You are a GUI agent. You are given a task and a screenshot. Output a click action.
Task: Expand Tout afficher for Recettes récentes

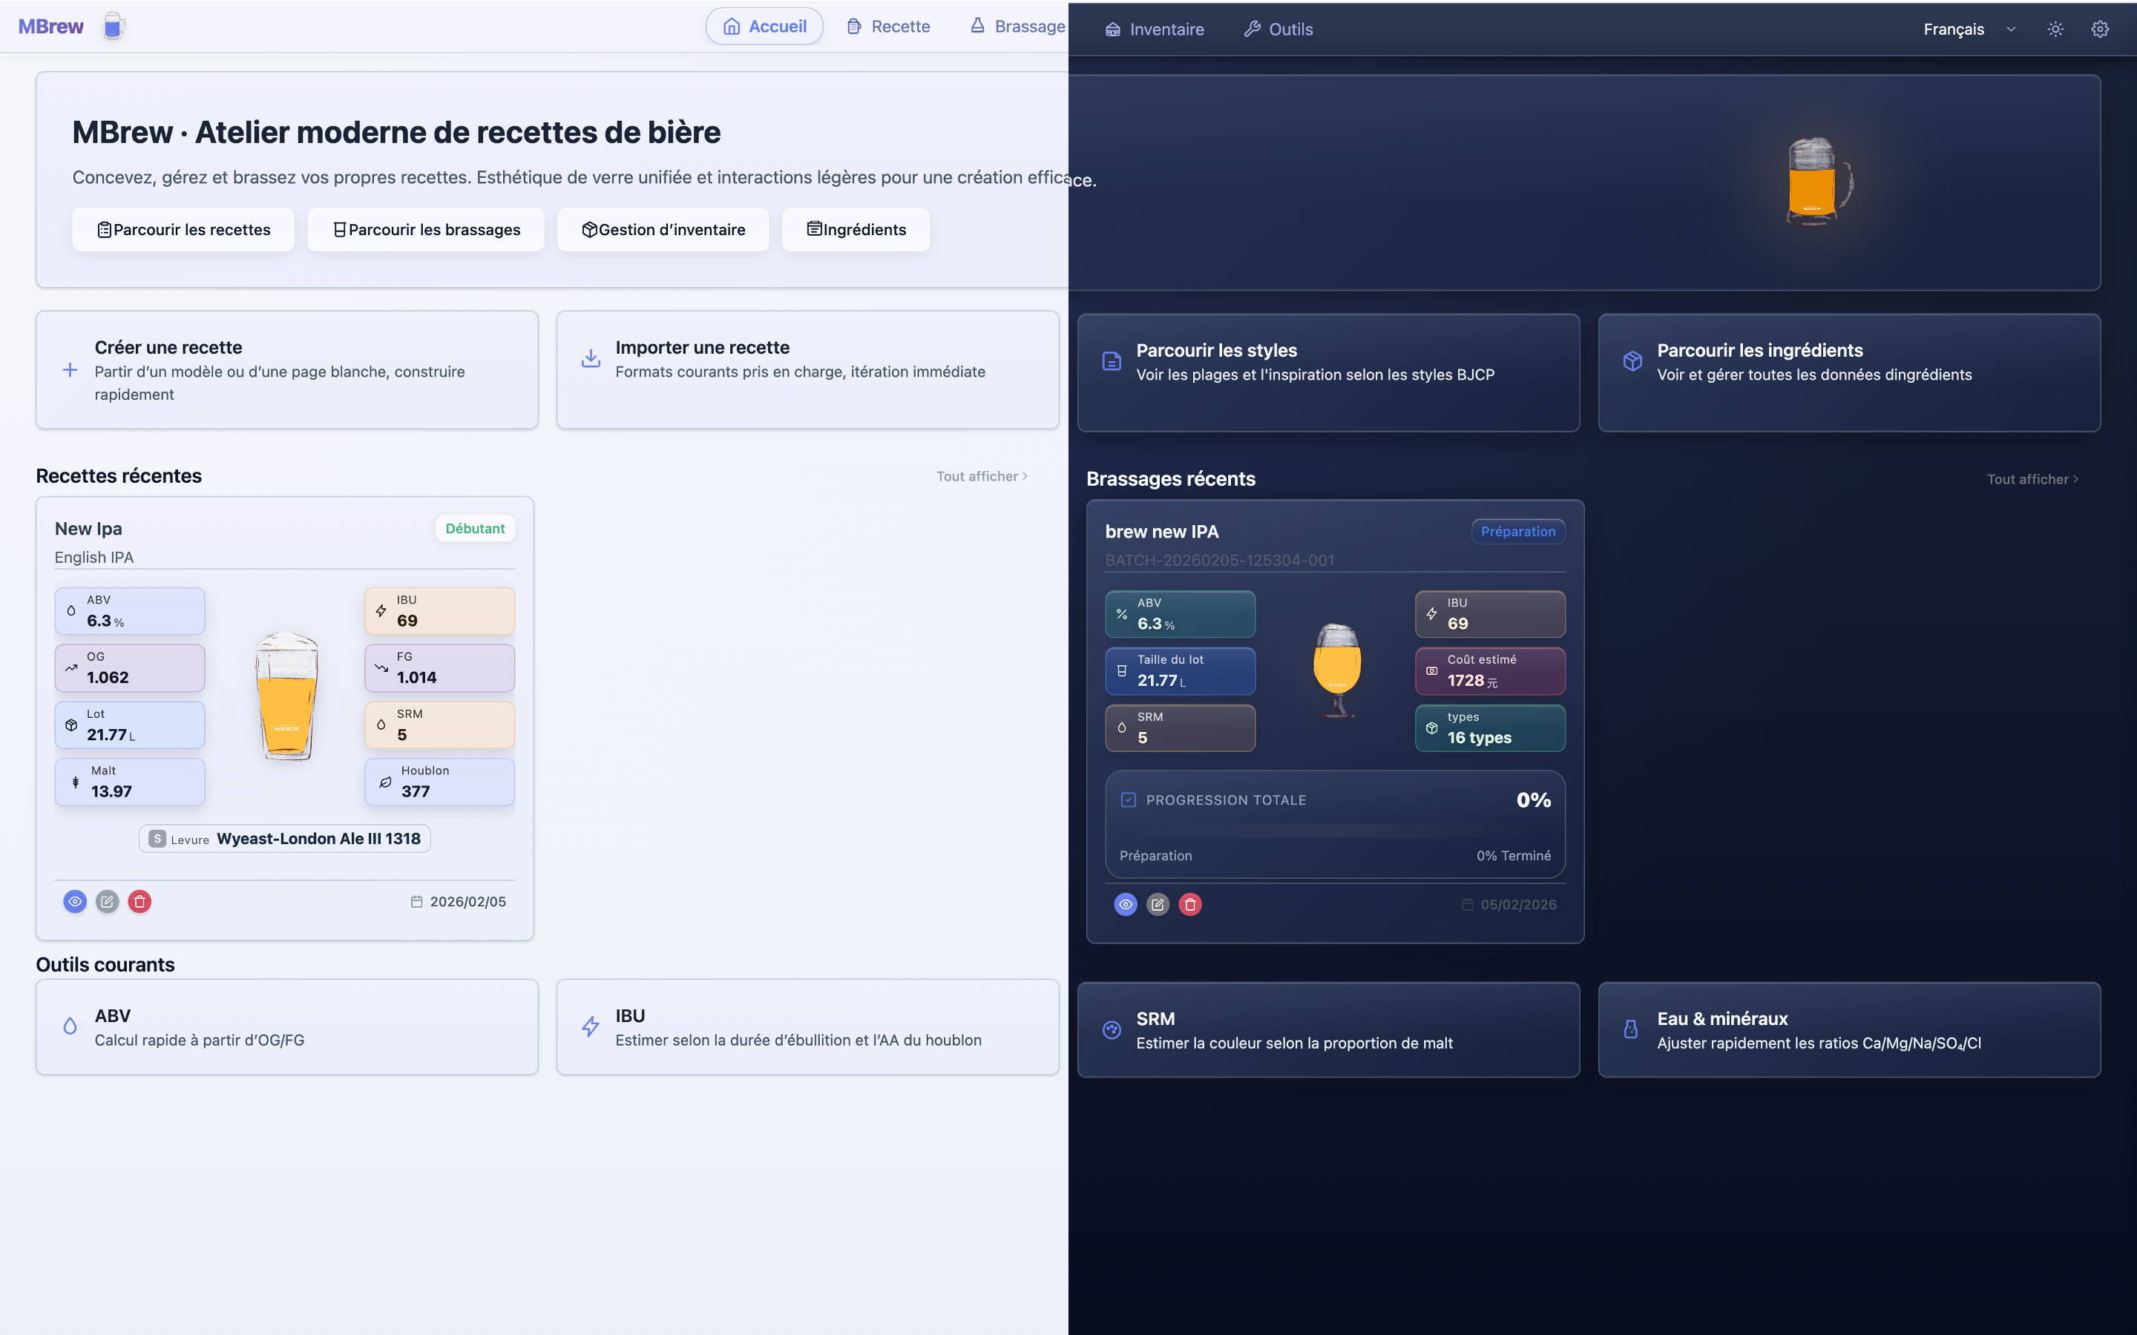(981, 476)
